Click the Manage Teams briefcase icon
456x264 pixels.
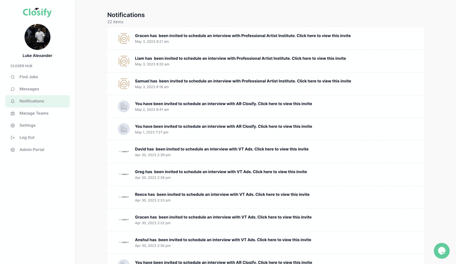(x=13, y=114)
